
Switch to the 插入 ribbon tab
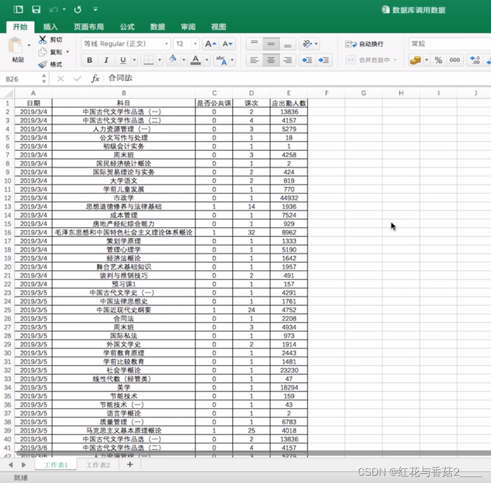click(50, 27)
